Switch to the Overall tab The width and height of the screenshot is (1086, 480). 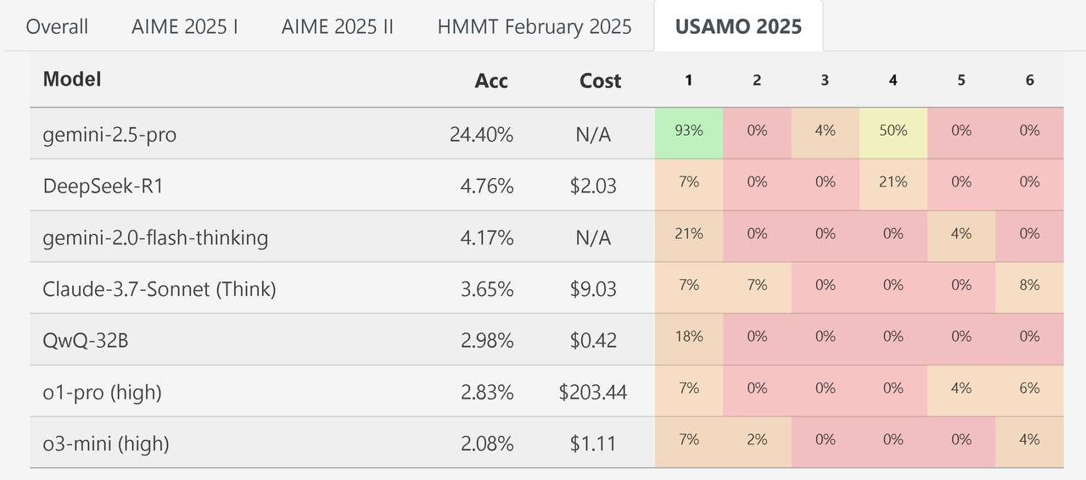pos(57,26)
